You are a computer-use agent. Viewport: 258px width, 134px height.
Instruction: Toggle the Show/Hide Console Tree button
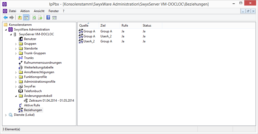coord(26,18)
